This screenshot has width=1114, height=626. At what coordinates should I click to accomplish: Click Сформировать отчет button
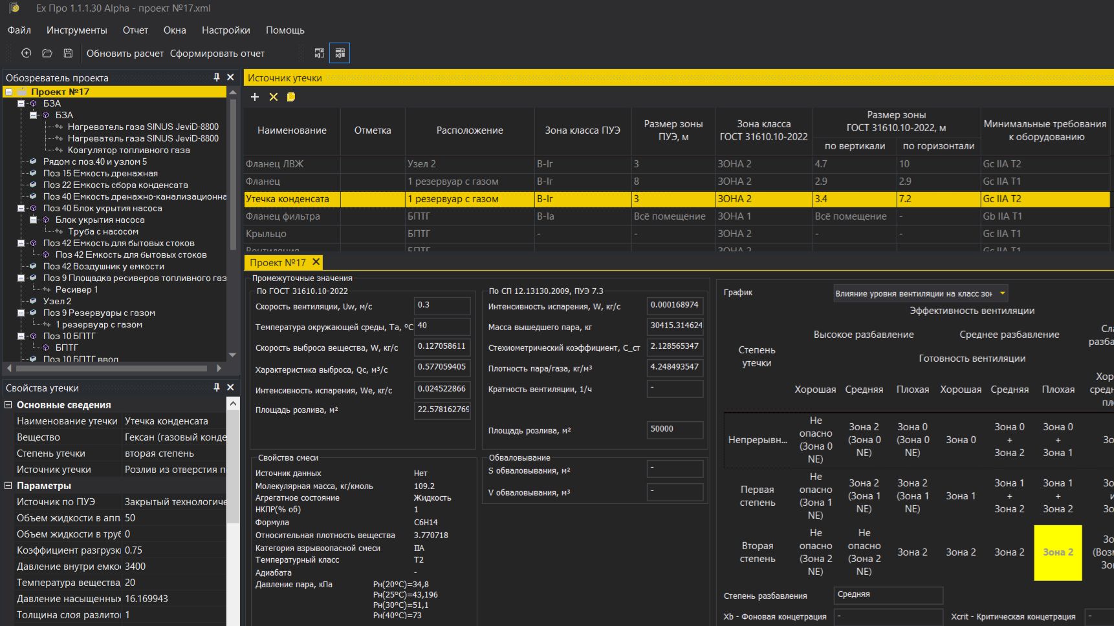coord(217,54)
